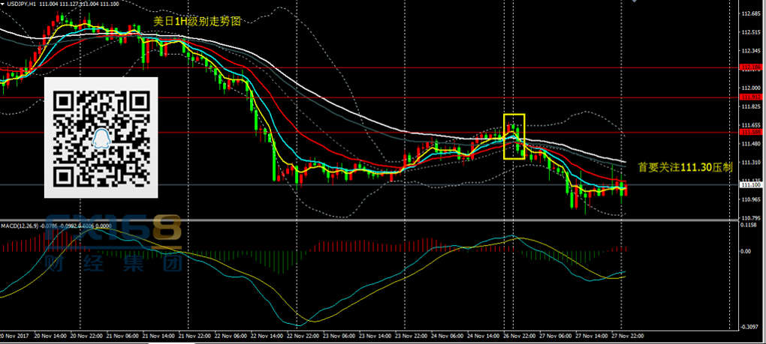
Task: Click the lowest red price label near 111.655
Action: click(x=750, y=133)
